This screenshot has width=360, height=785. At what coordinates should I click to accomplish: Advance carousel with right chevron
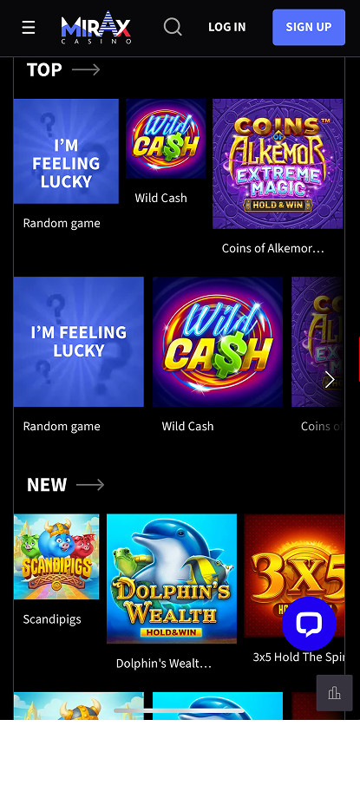coord(330,380)
